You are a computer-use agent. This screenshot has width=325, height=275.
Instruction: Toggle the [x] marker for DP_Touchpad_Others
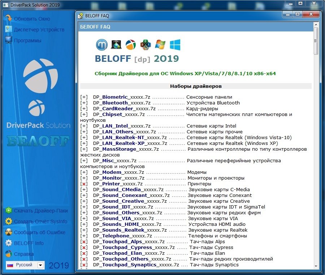click(x=84, y=259)
